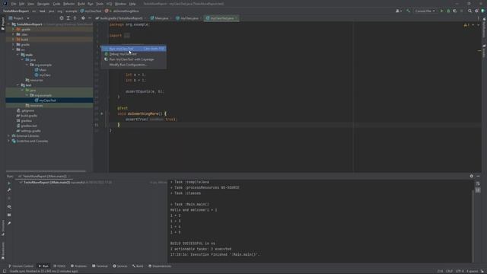Select build.gradle file in project tree
This screenshot has height=274, width=487.
tap(29, 116)
